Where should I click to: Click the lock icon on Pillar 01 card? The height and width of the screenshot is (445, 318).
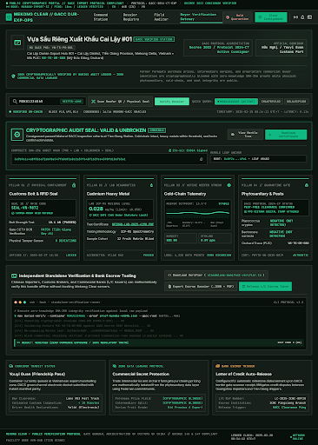pyautogui.click(x=74, y=185)
